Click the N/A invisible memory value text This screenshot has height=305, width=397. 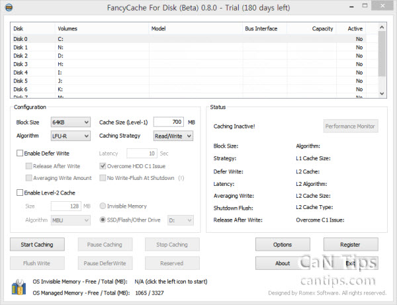pyautogui.click(x=171, y=281)
